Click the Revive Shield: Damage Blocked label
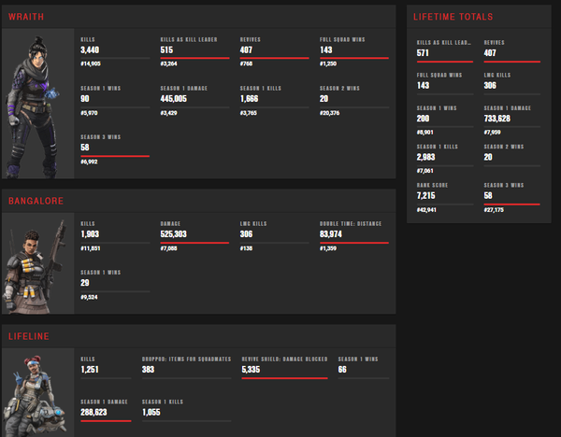This screenshot has width=561, height=437. (x=284, y=359)
